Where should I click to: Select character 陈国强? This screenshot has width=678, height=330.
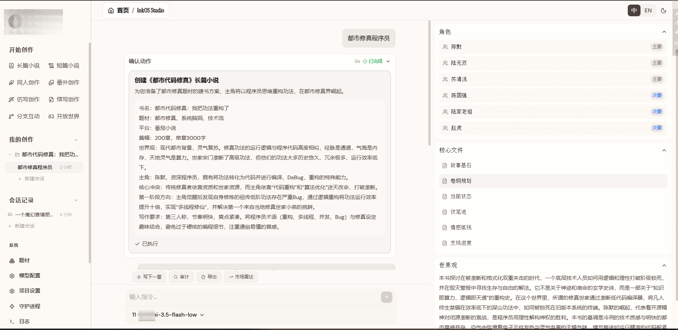click(x=553, y=96)
